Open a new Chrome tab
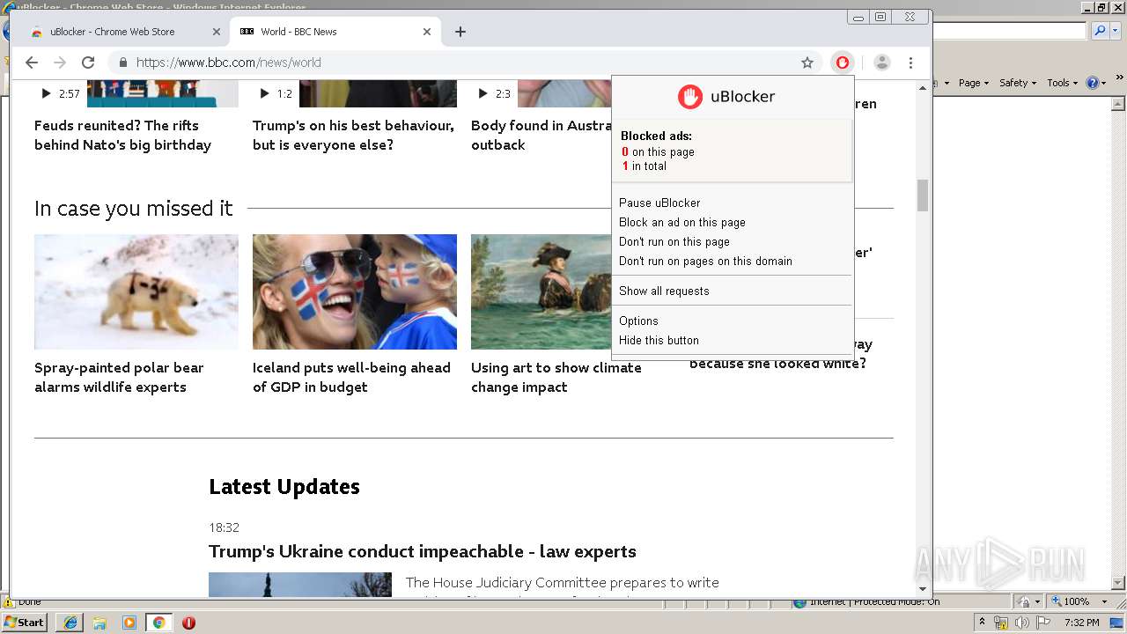The height and width of the screenshot is (634, 1127). tap(460, 32)
